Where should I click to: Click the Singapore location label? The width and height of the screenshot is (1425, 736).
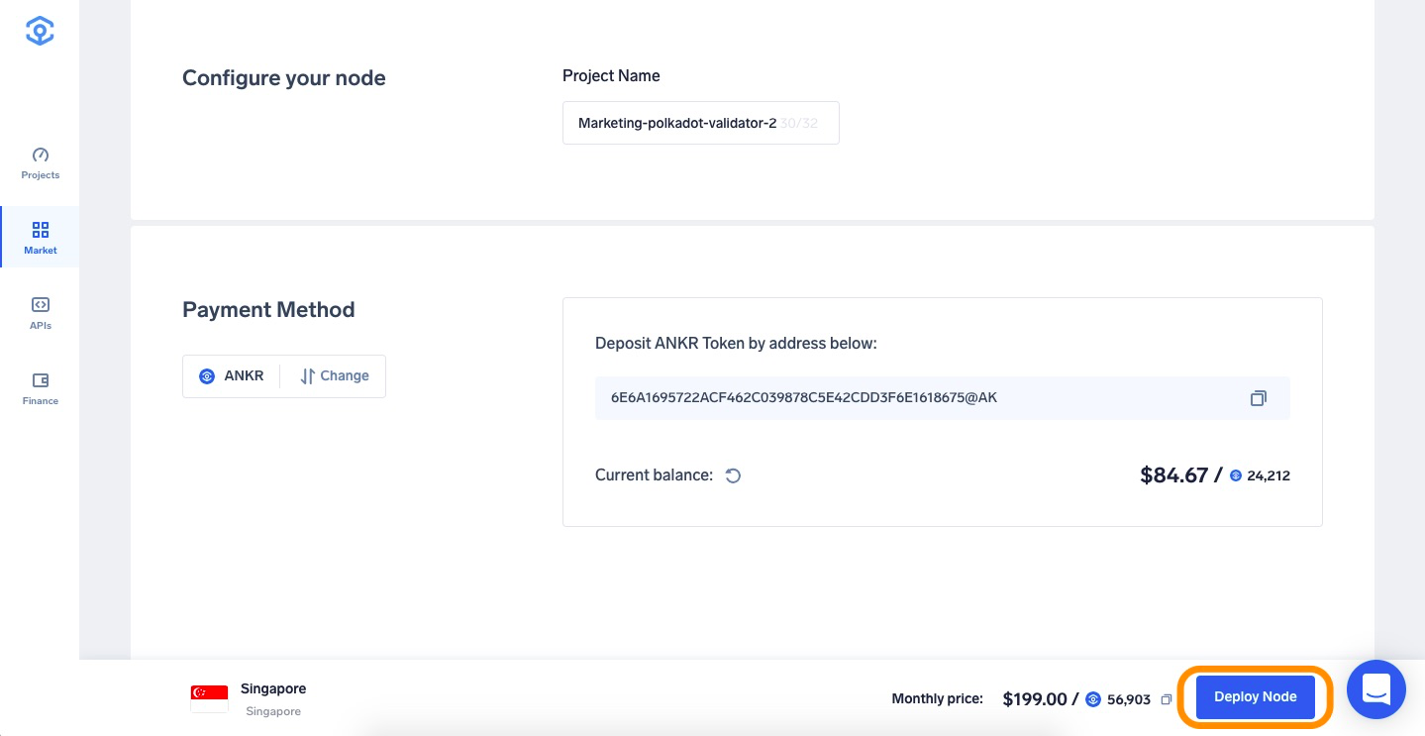click(x=273, y=688)
